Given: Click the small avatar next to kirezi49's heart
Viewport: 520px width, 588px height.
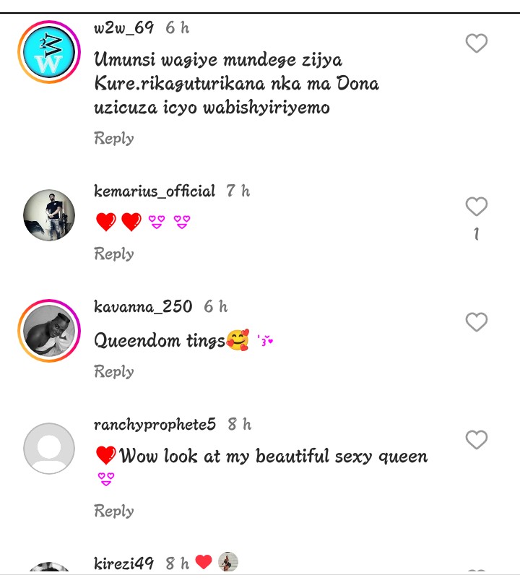Looking at the screenshot, I should [x=228, y=561].
